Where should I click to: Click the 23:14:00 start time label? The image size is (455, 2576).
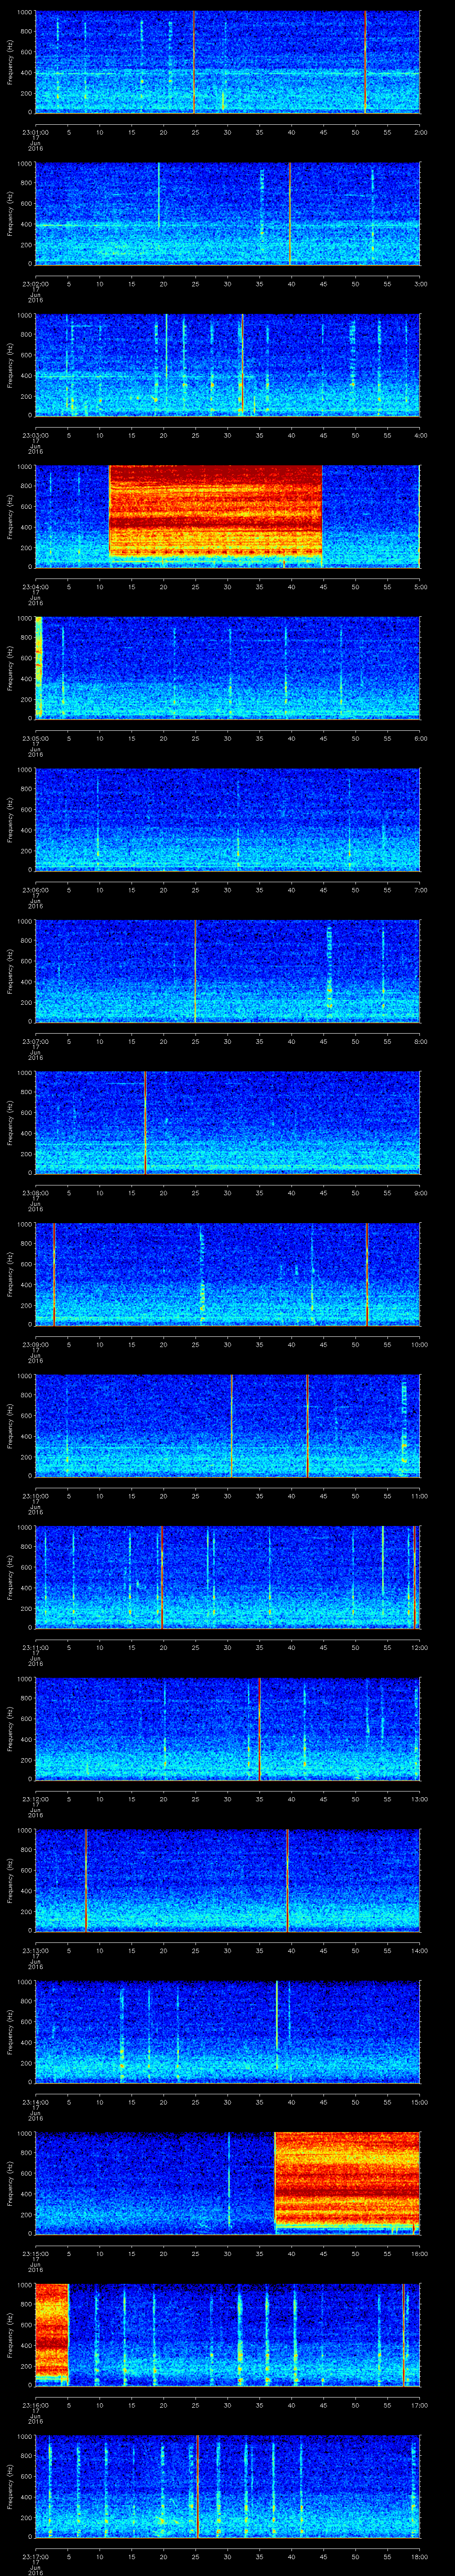click(x=35, y=2102)
